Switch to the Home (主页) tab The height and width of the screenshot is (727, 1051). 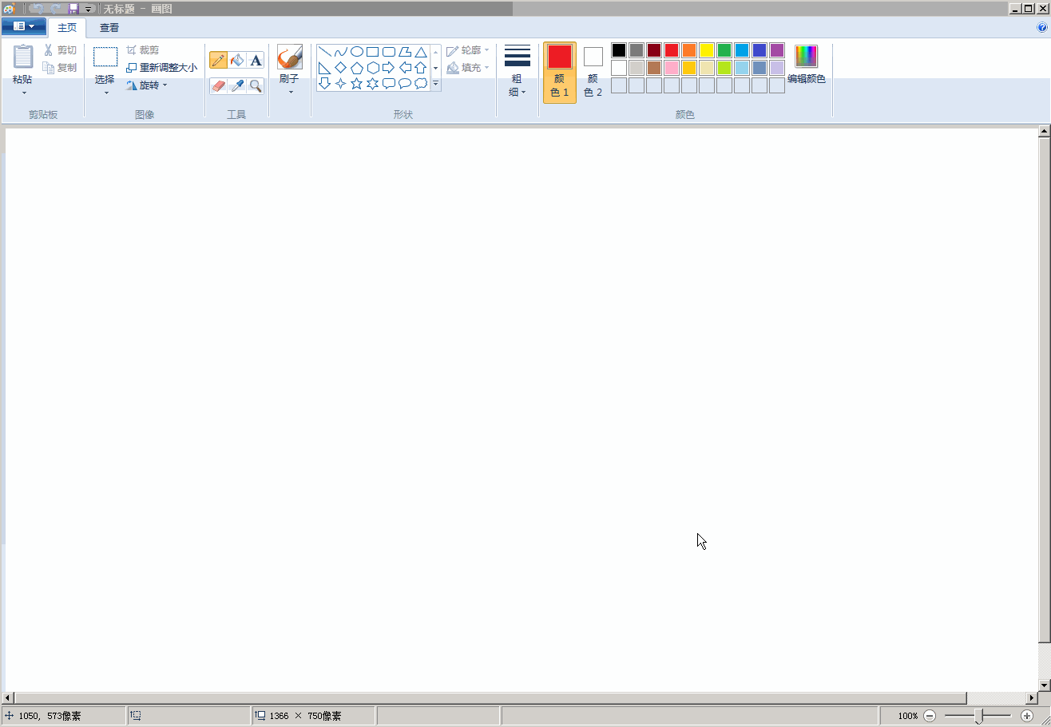point(67,28)
